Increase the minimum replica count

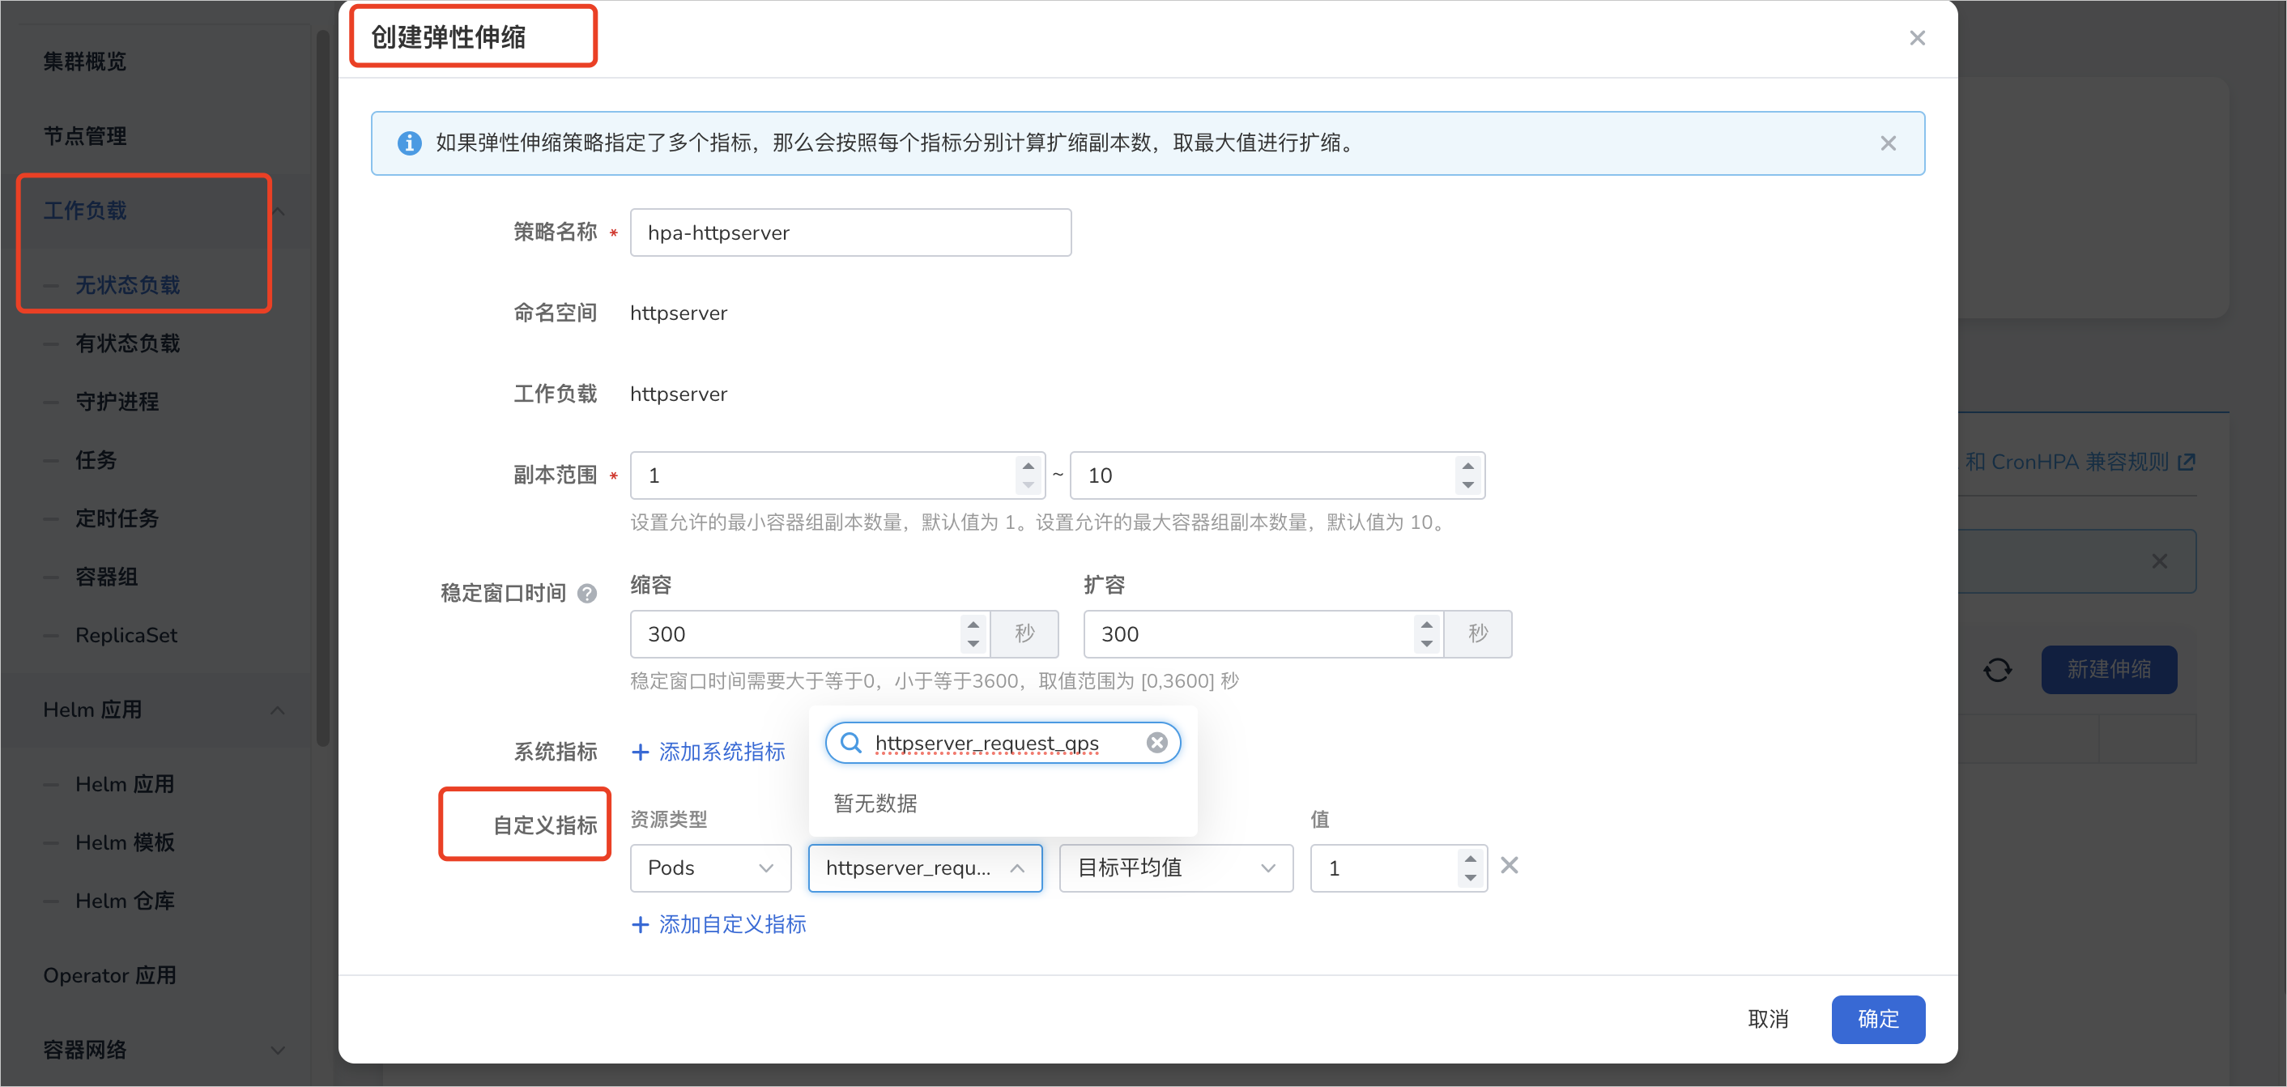1028,467
